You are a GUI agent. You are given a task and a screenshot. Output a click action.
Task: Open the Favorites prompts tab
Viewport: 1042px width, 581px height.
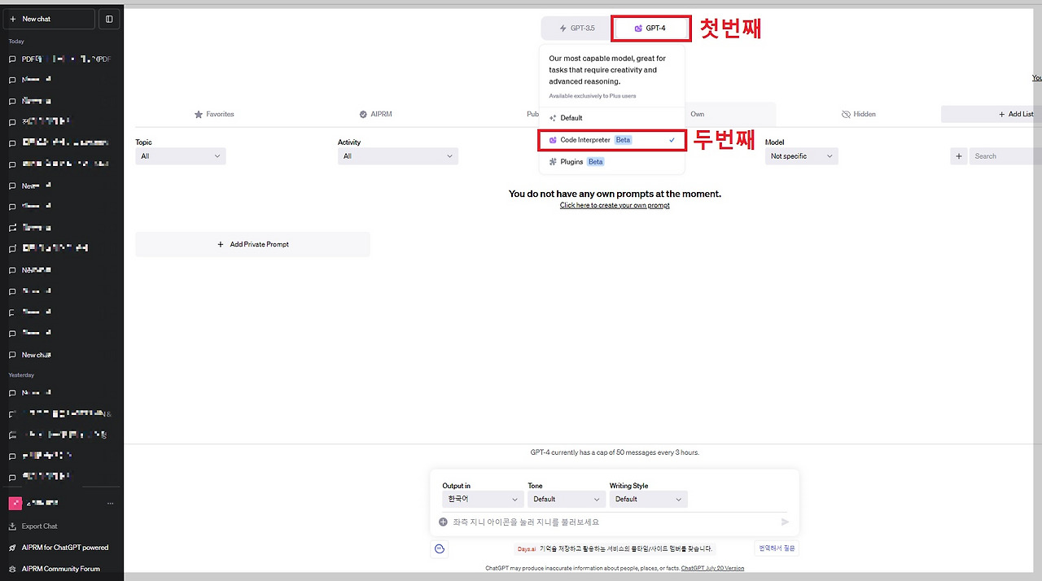click(214, 115)
